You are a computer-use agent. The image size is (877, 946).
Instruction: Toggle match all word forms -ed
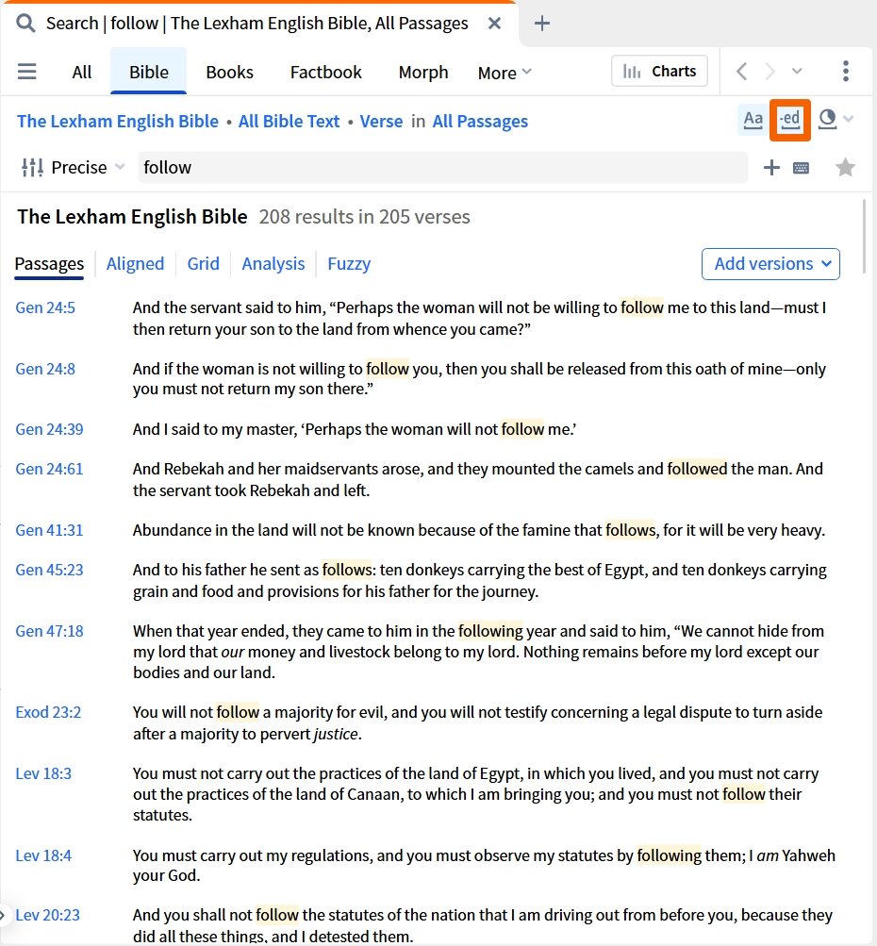click(789, 120)
